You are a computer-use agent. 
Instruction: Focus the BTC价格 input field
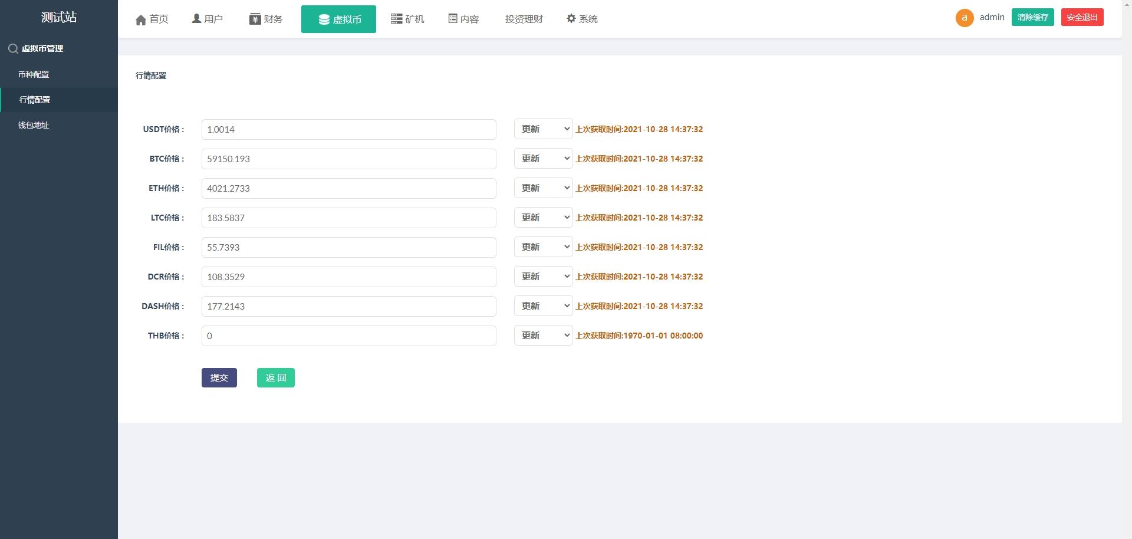[x=349, y=159]
